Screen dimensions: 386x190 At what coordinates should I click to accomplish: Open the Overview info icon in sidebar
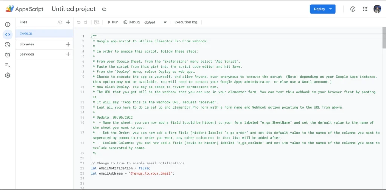pos(8,24)
